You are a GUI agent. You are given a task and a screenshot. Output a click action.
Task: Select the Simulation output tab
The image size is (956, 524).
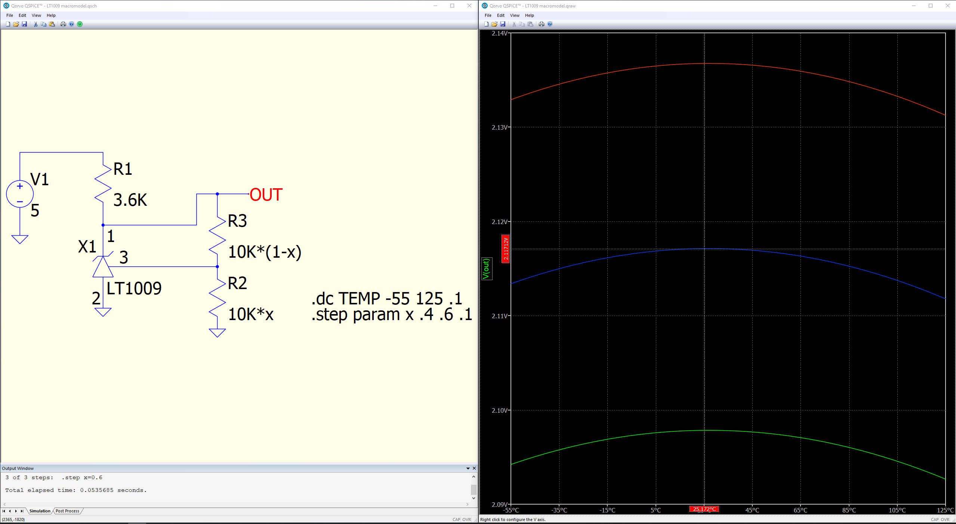pos(40,511)
